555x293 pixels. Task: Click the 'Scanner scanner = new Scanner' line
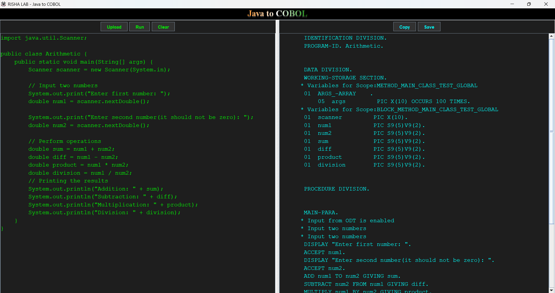(x=99, y=70)
